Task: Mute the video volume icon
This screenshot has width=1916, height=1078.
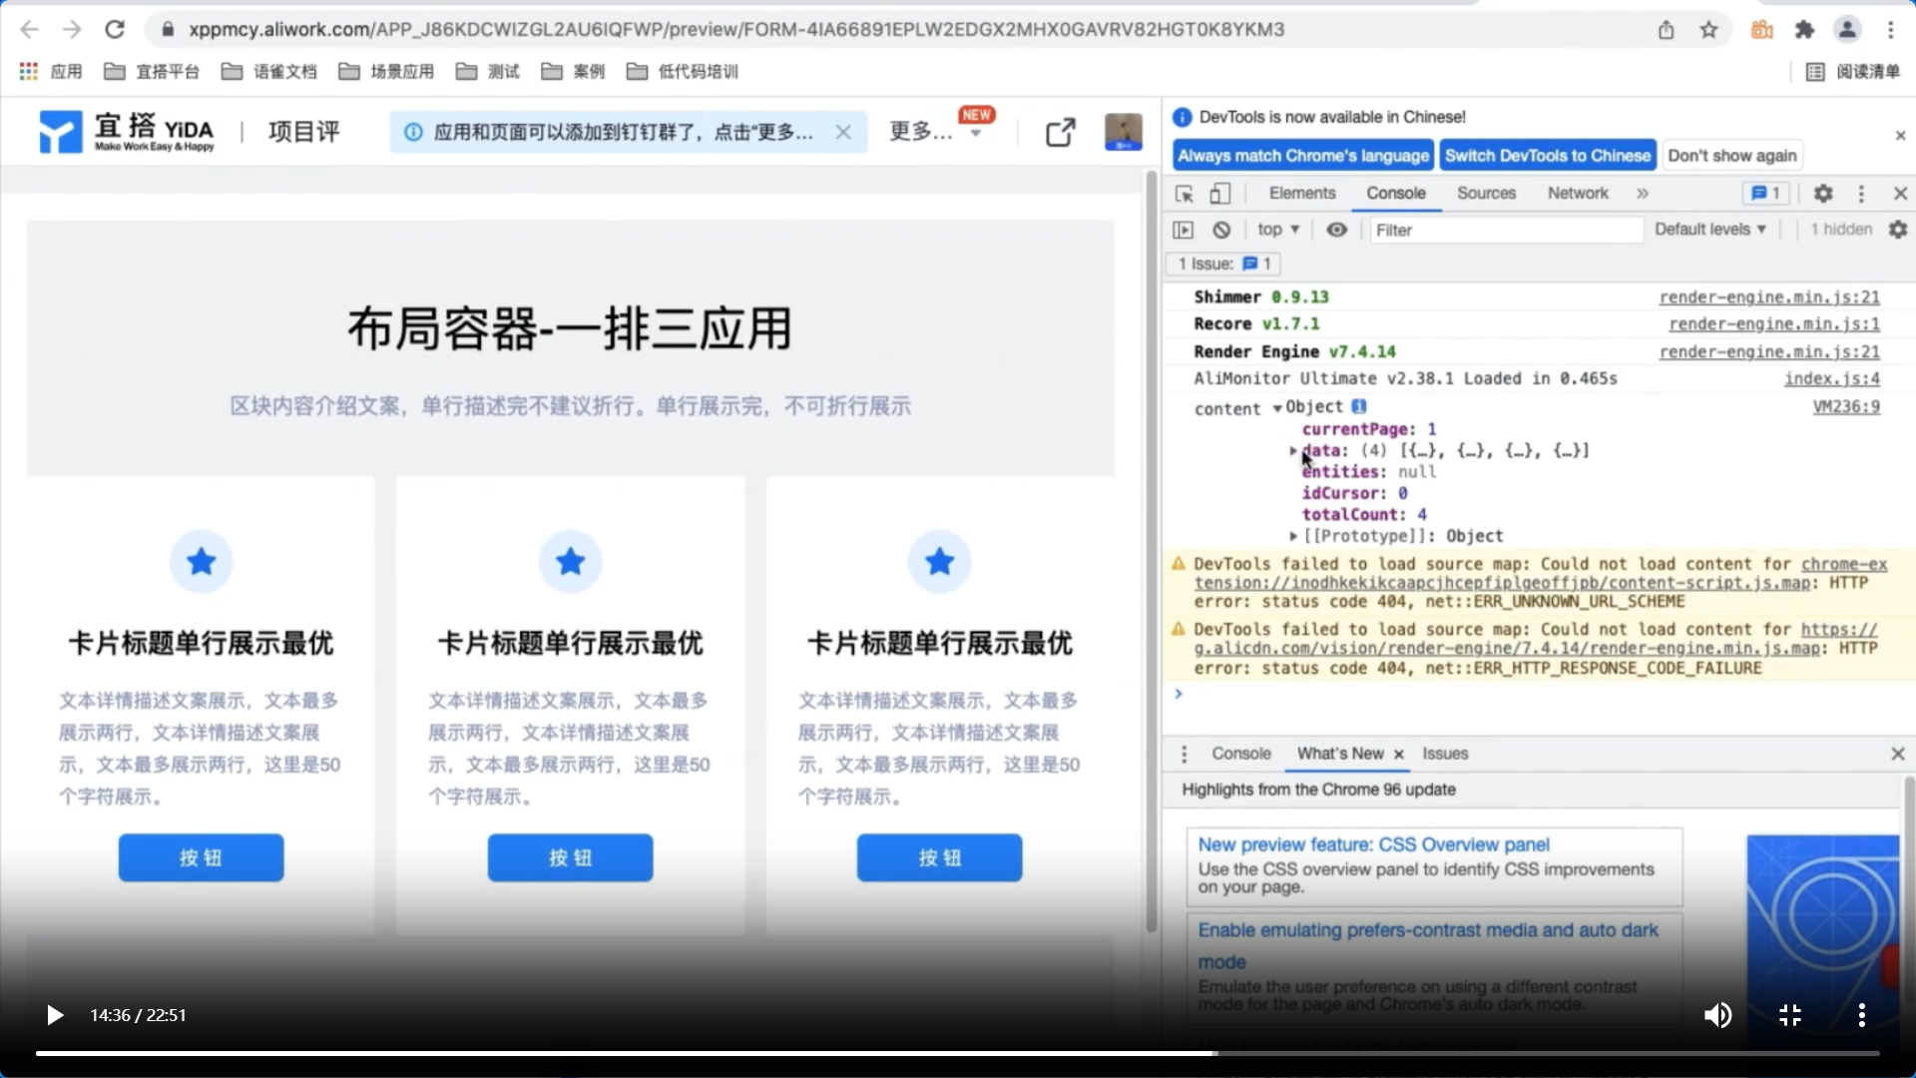Action: click(x=1717, y=1015)
